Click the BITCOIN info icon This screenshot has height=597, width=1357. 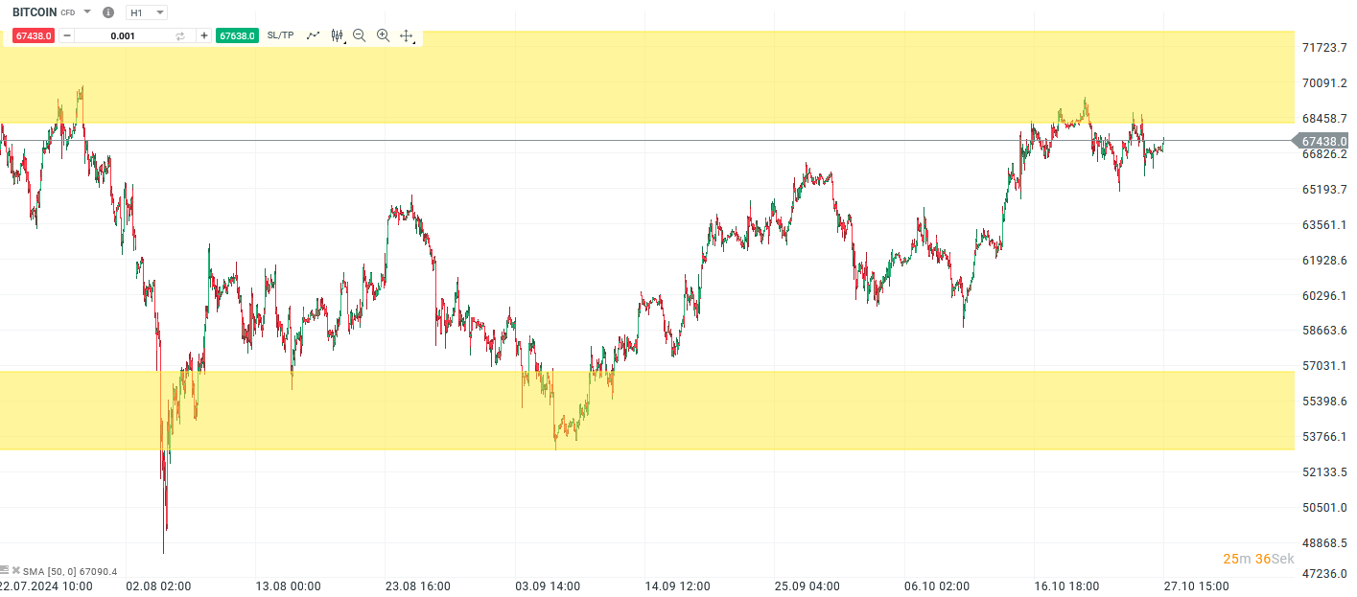[106, 12]
